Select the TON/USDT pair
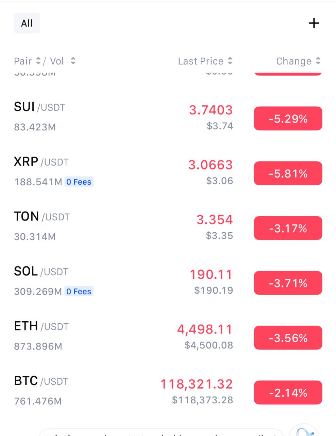Image resolution: width=336 pixels, height=436 pixels. click(x=168, y=227)
